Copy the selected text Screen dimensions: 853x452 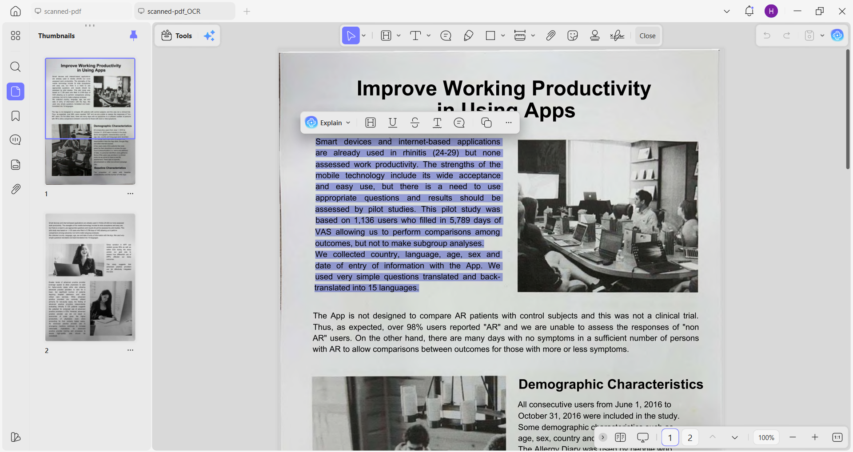coord(486,123)
